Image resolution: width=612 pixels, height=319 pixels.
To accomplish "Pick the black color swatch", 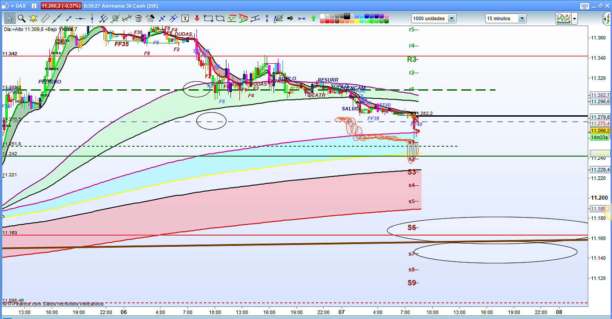I will click(347, 16).
